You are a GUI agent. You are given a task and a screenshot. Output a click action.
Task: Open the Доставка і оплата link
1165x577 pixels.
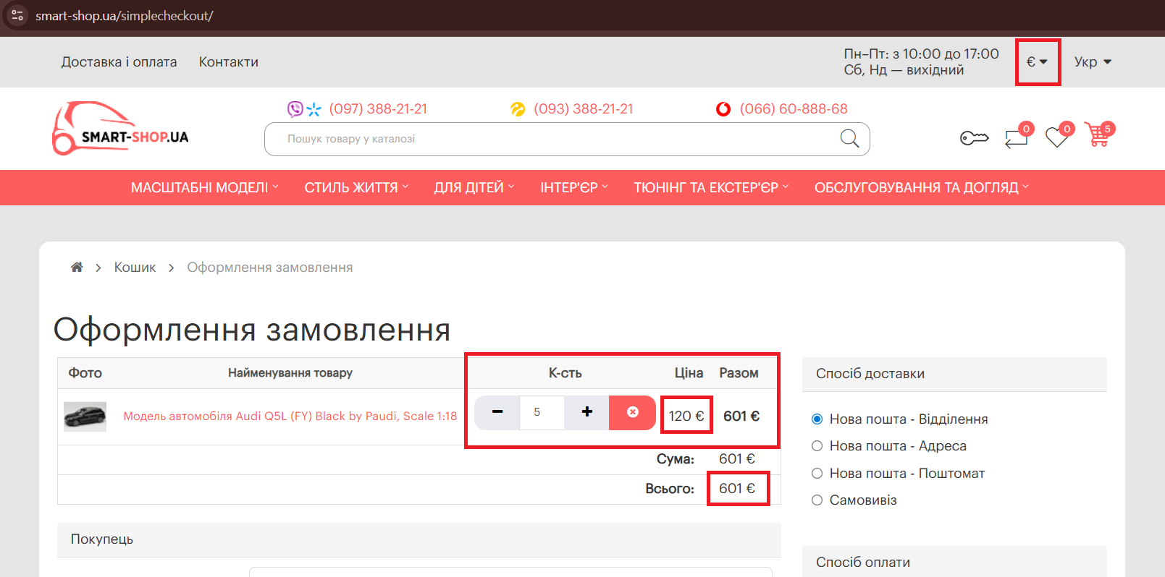pyautogui.click(x=119, y=62)
